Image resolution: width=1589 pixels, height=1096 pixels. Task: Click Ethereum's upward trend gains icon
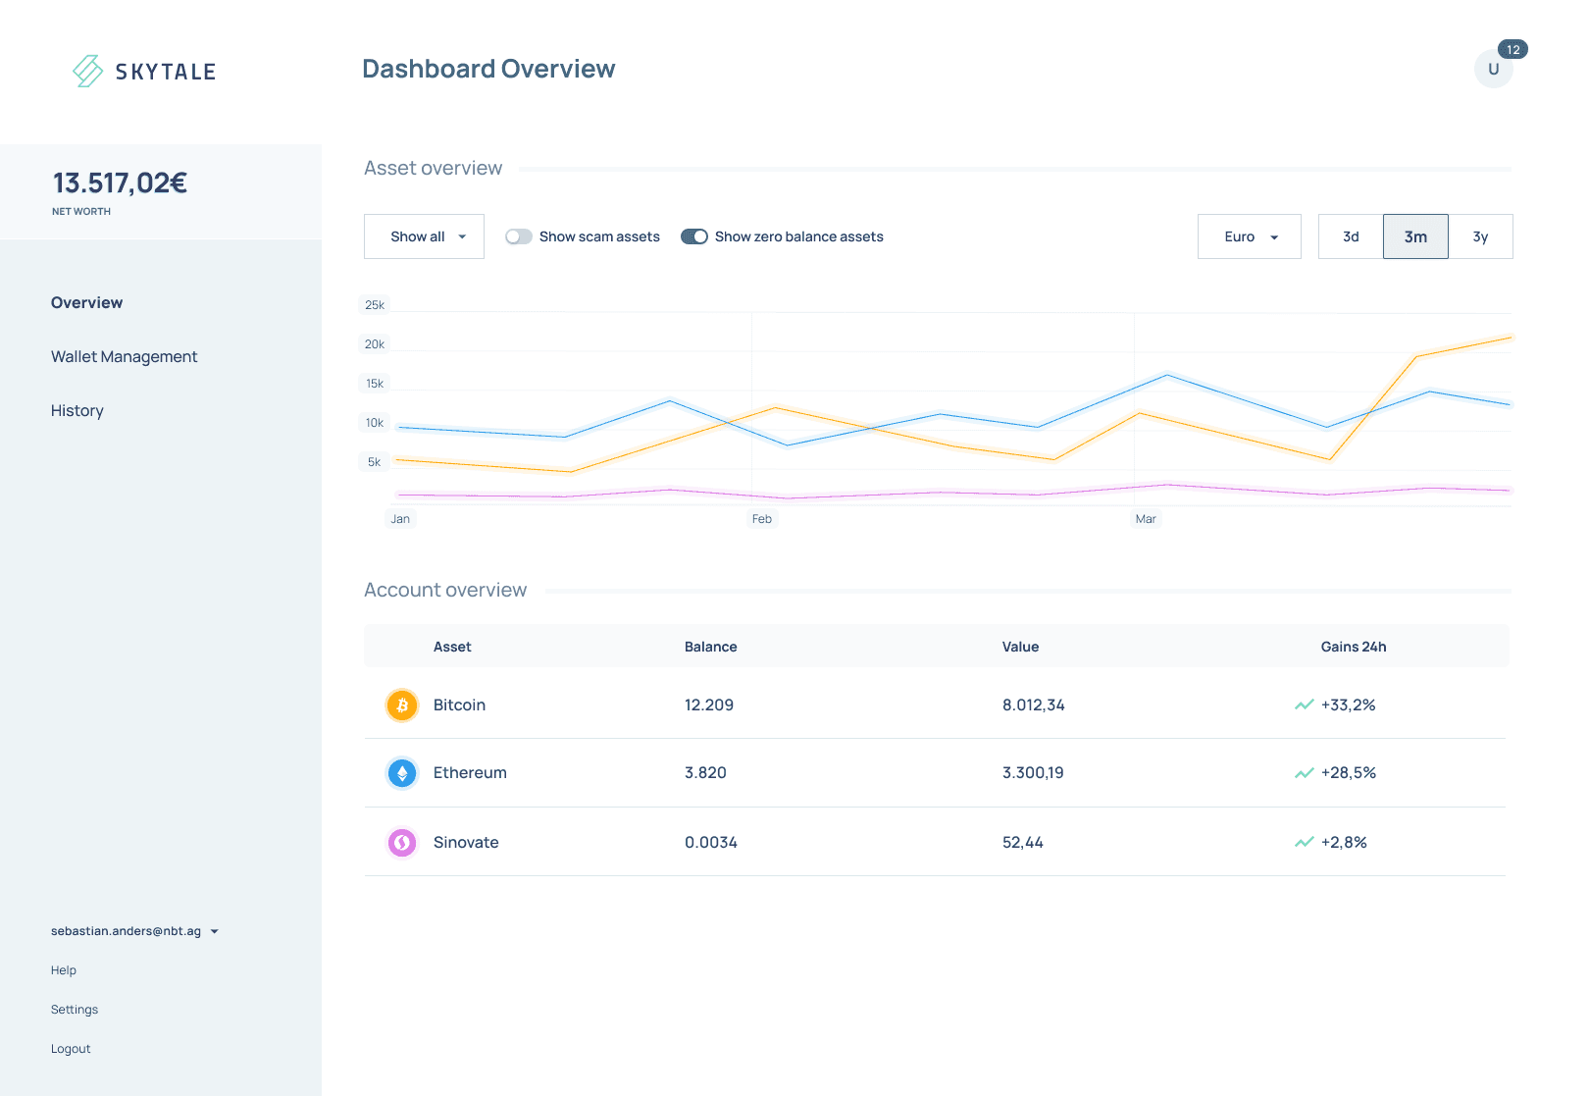[1304, 773]
